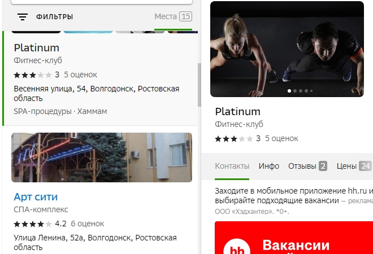The width and height of the screenshot is (373, 254).
Task: Click the ФИЛЬТРЫ label
Action: pos(55,17)
